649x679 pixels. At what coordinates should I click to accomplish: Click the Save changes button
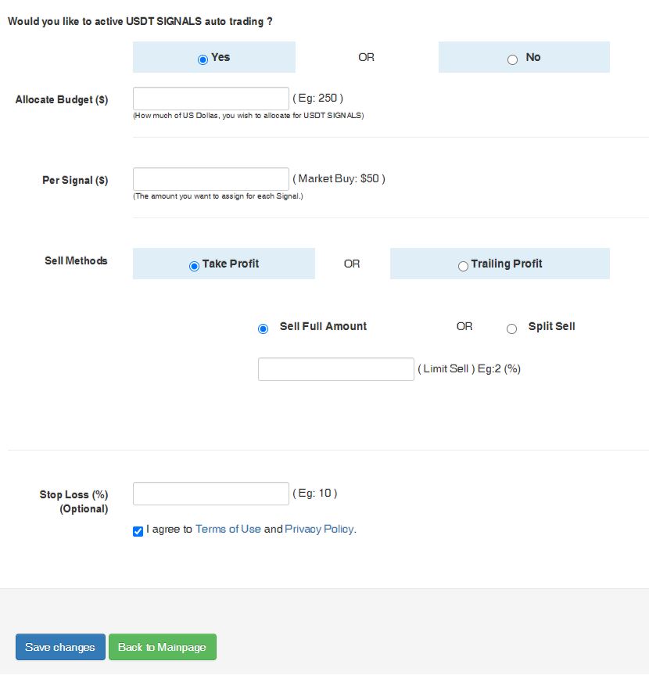tap(60, 646)
